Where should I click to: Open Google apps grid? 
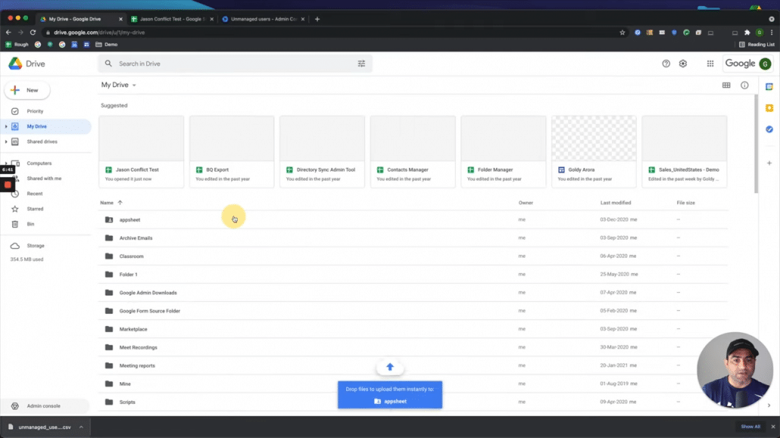[710, 64]
